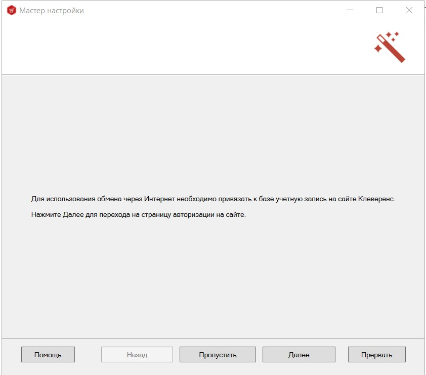Minimize the Мастер настройки window
This screenshot has height=375, width=426.
pyautogui.click(x=350, y=10)
